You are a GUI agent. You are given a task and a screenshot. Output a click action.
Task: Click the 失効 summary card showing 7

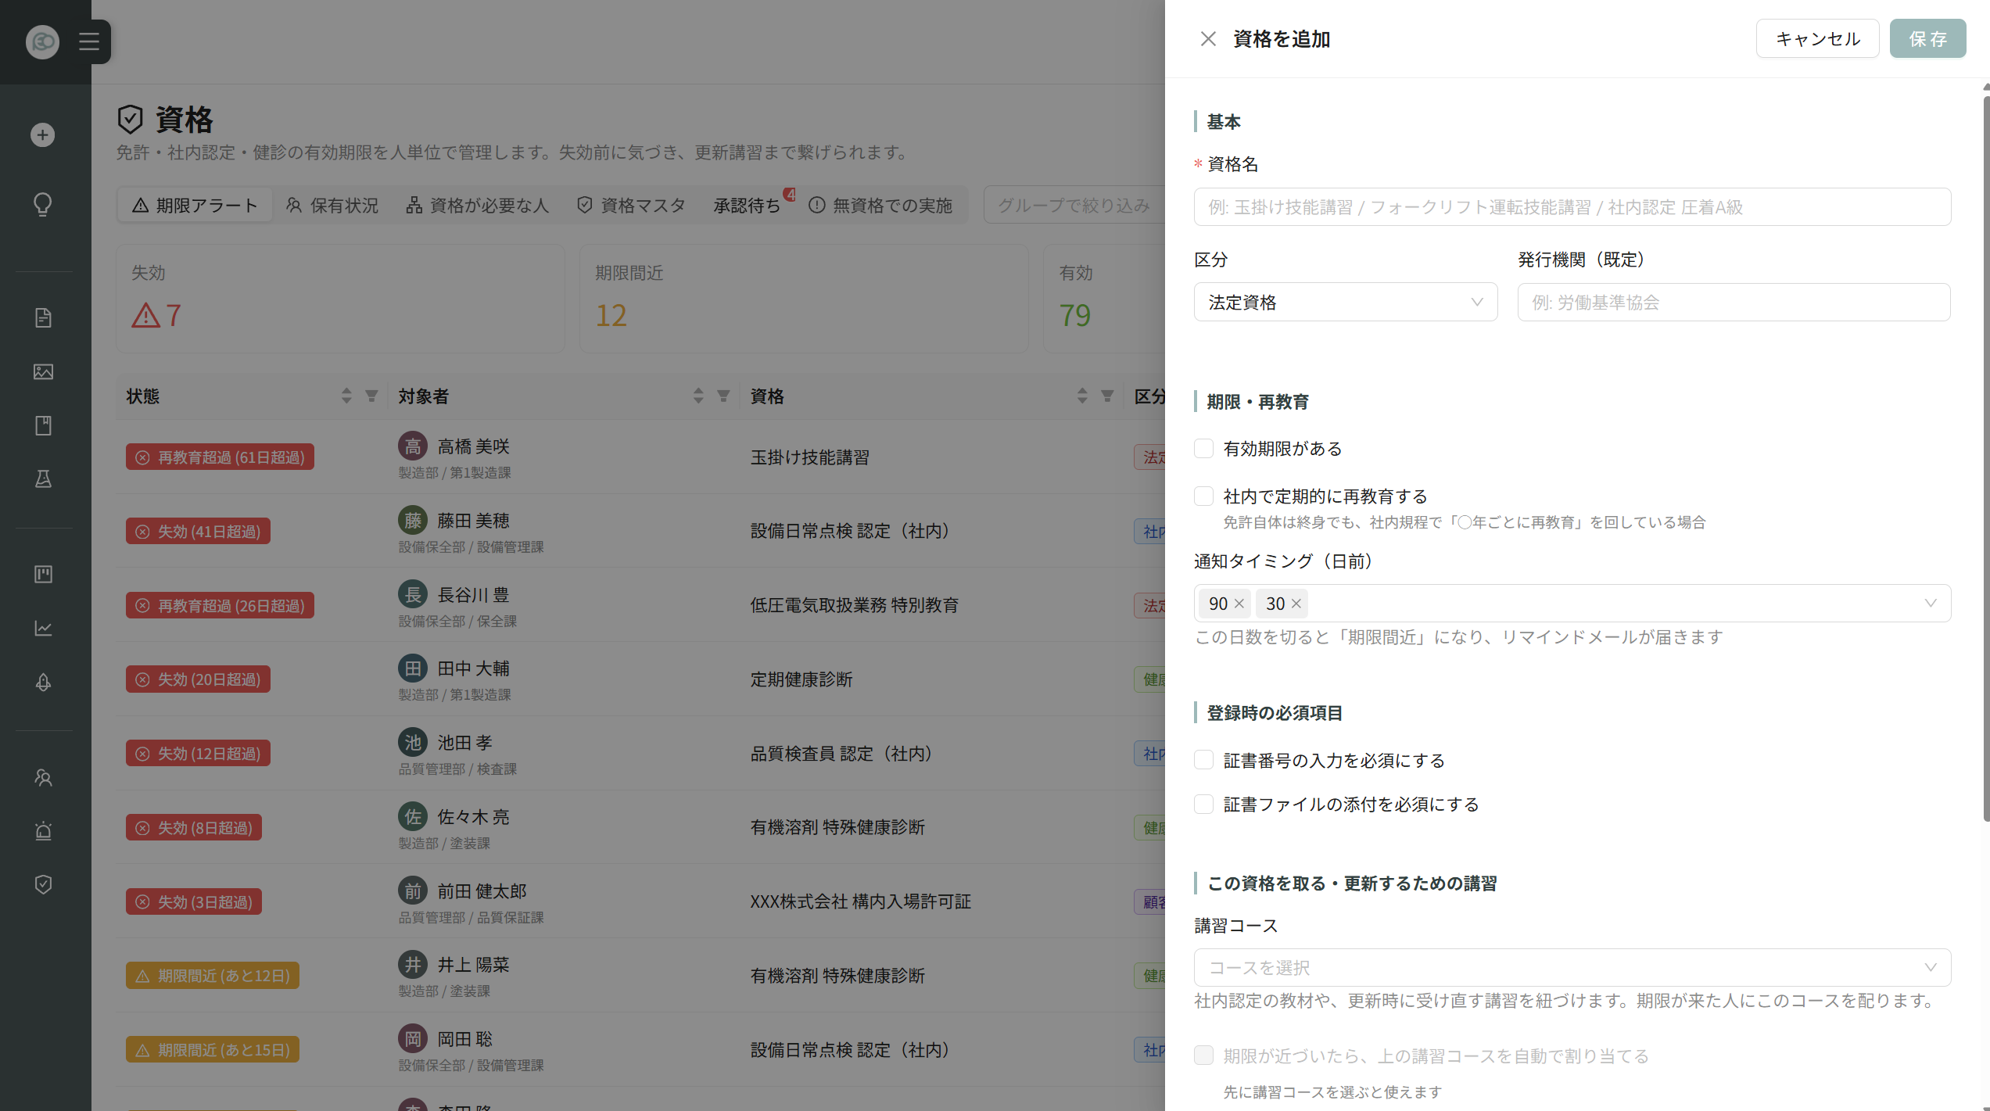(340, 298)
